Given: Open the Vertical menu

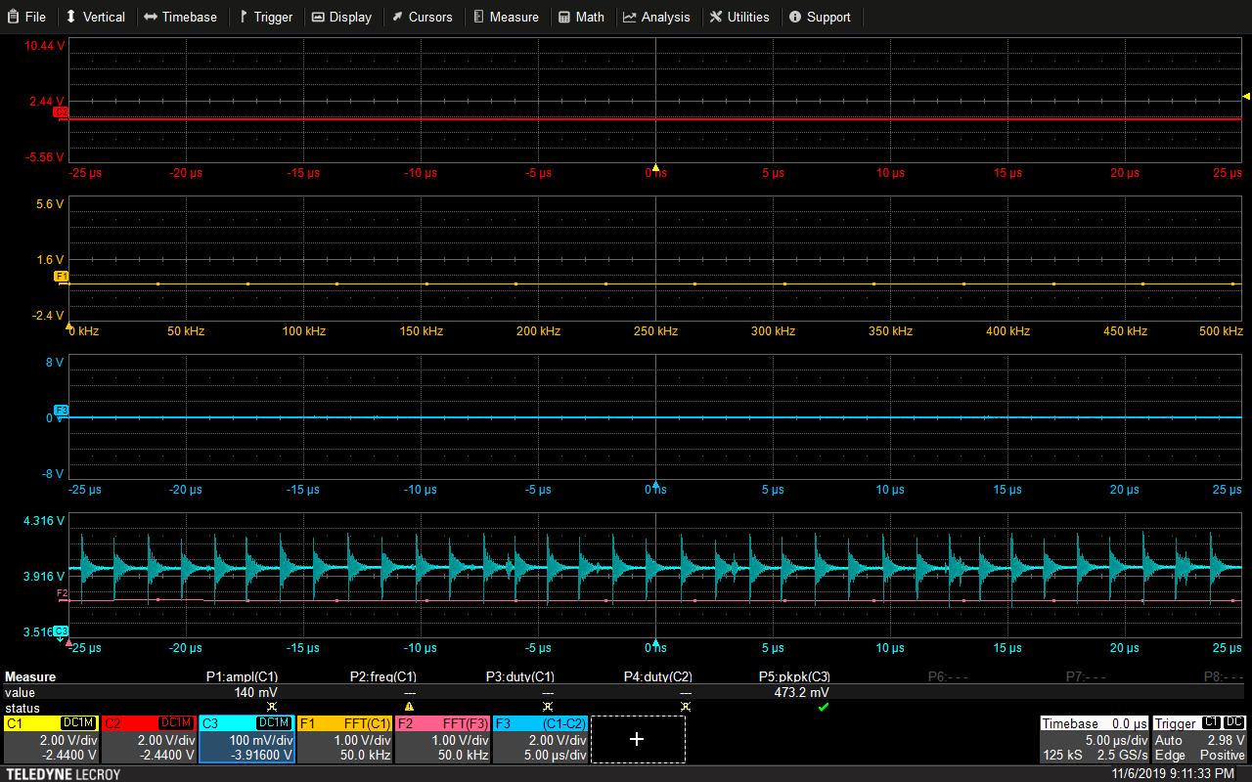Looking at the screenshot, I should click(95, 17).
